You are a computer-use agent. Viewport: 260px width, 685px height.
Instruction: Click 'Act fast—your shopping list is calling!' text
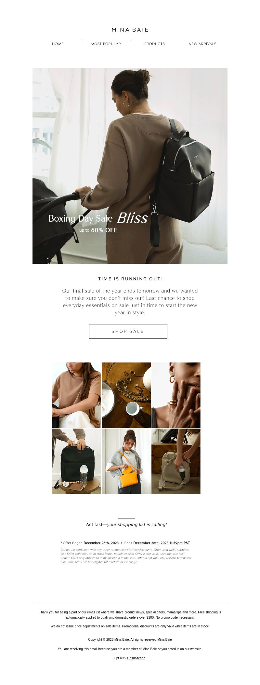click(126, 524)
